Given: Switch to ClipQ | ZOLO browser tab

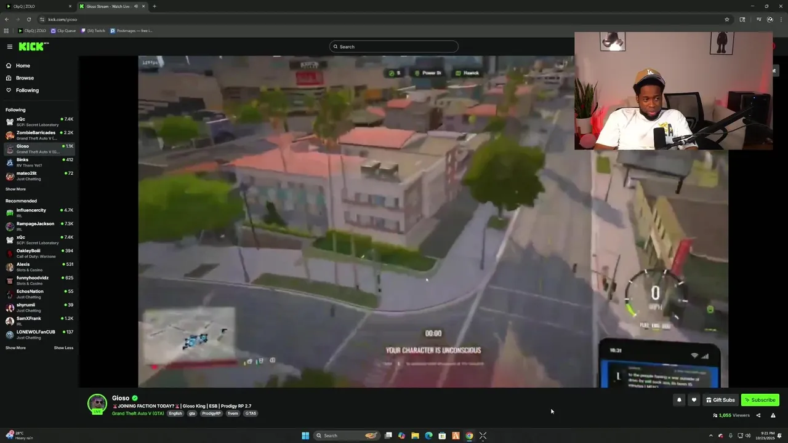Looking at the screenshot, I should click(x=37, y=6).
